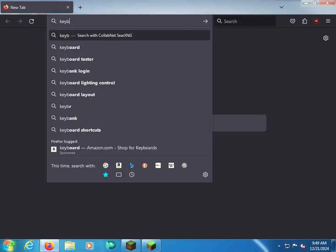Select the 'keyboard layout' suggestion
Viewport: 336px width, 252px height.
pyautogui.click(x=129, y=94)
